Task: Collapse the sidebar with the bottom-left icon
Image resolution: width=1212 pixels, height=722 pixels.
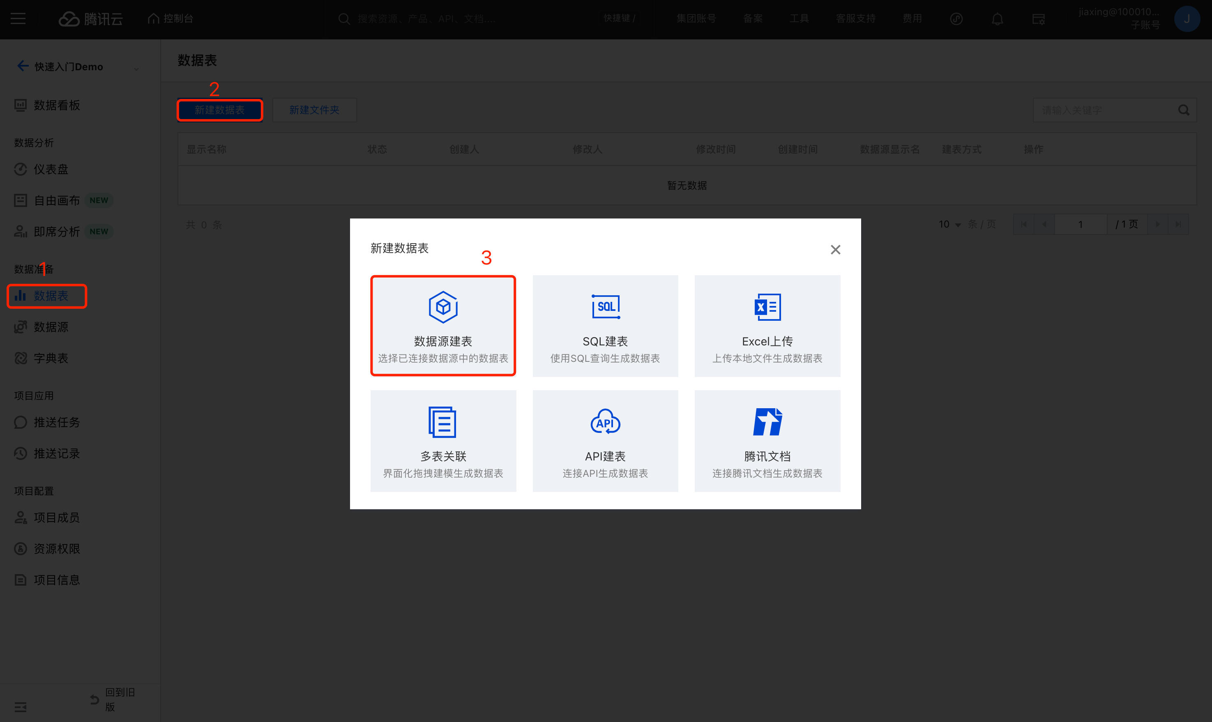Action: [21, 706]
